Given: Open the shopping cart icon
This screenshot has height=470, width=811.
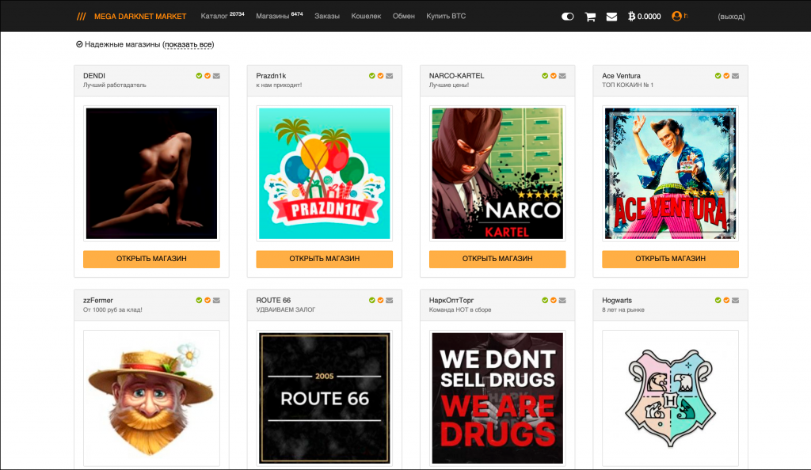Looking at the screenshot, I should pyautogui.click(x=590, y=17).
